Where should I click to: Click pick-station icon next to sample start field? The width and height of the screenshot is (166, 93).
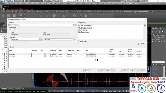pyautogui.click(x=41, y=39)
